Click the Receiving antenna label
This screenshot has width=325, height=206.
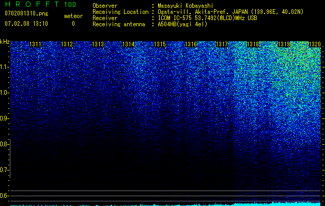(119, 24)
